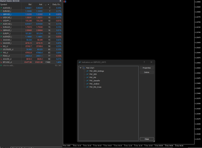Image resolution: width=202 pixels, height=148 pixels.
Task: Click the Delete button in the Indicators dialog
Action: coord(147,72)
